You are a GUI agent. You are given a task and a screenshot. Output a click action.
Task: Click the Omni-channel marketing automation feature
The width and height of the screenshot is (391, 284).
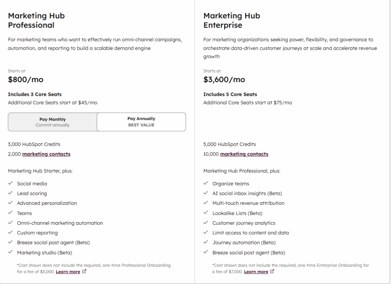[x=60, y=223]
